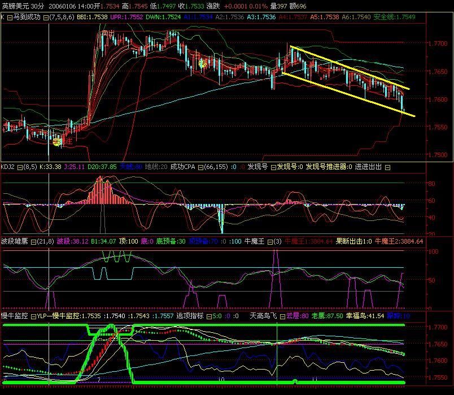
Task: Click the A6:1.7540 value
Action: (356, 17)
